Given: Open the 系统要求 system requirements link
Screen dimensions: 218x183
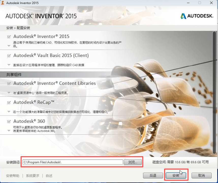Looking at the screenshot, I should tap(33, 176).
